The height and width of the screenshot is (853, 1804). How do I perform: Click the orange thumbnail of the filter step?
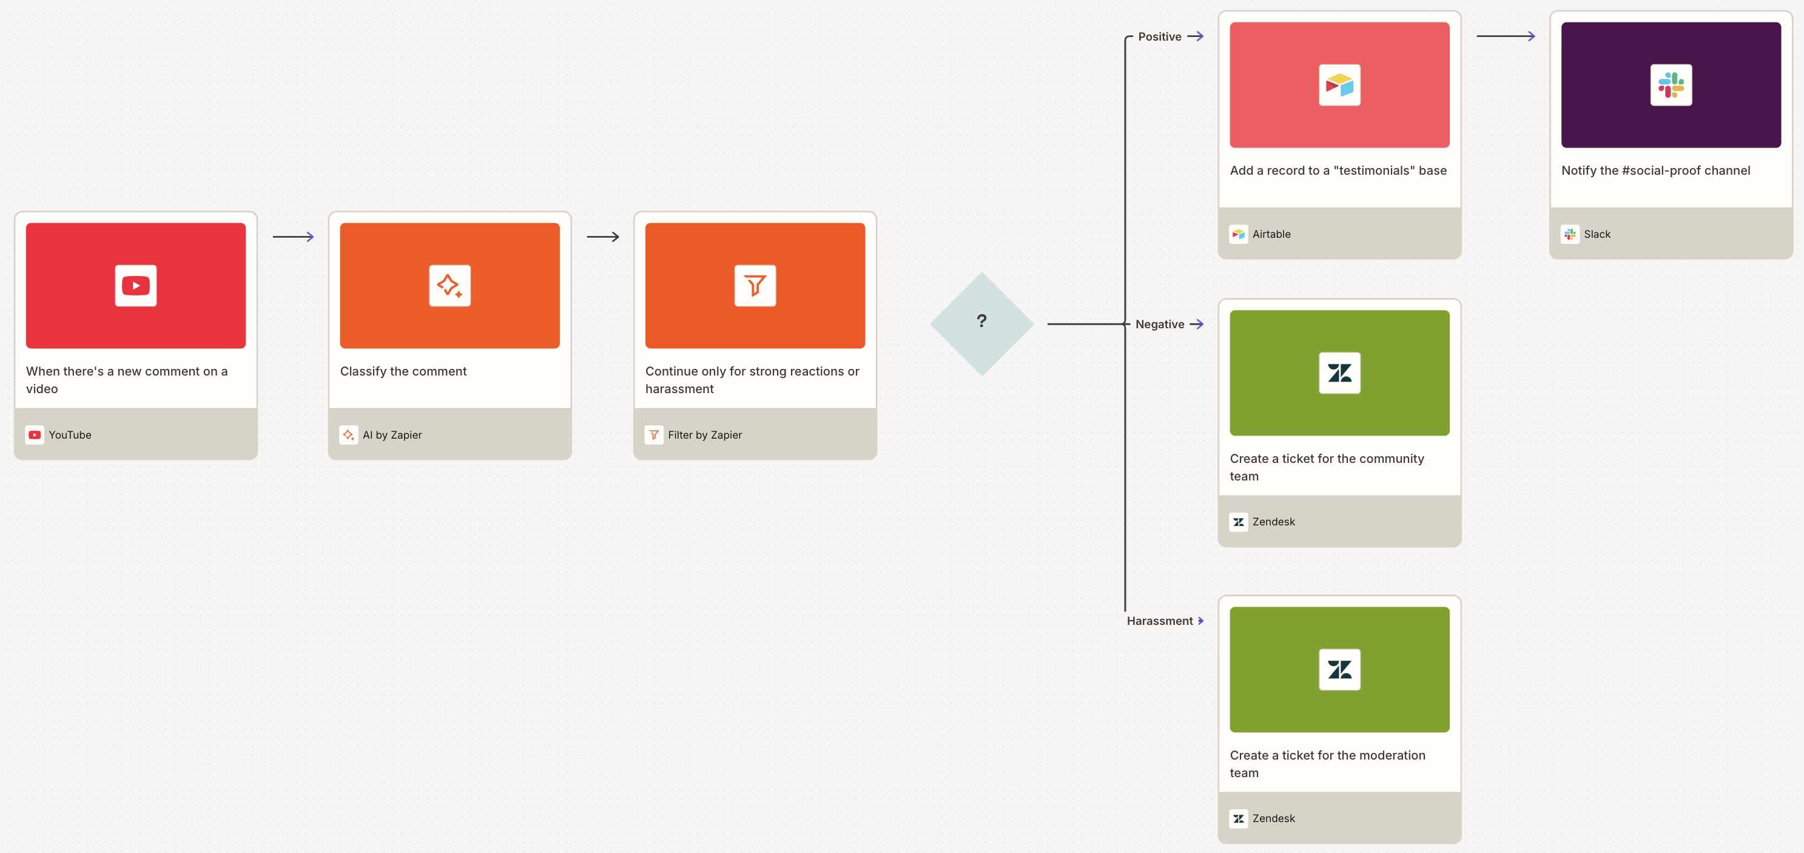point(754,285)
